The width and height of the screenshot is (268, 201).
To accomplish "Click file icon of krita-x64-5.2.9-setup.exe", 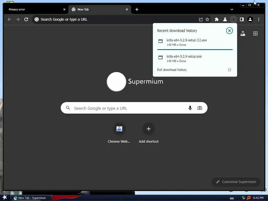I will coord(160,57).
